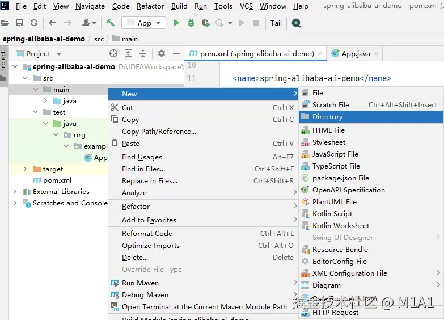Click the Synchronize refresh toolbar icon
The width and height of the screenshot is (444, 320).
point(34,23)
